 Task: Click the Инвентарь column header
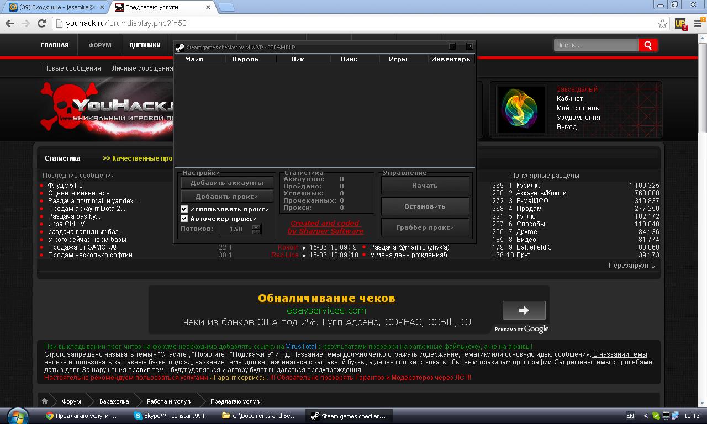coord(451,59)
